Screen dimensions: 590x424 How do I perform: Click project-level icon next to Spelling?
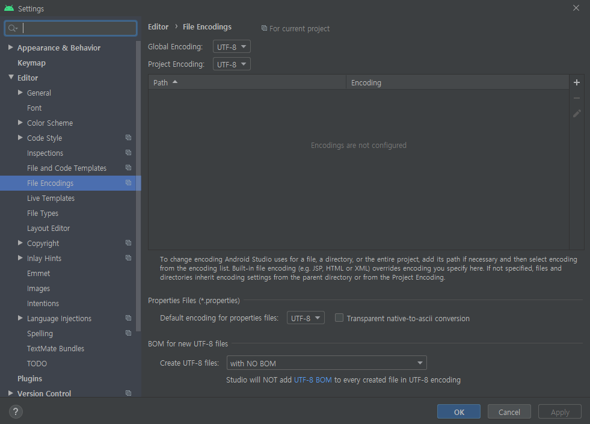pyautogui.click(x=128, y=333)
